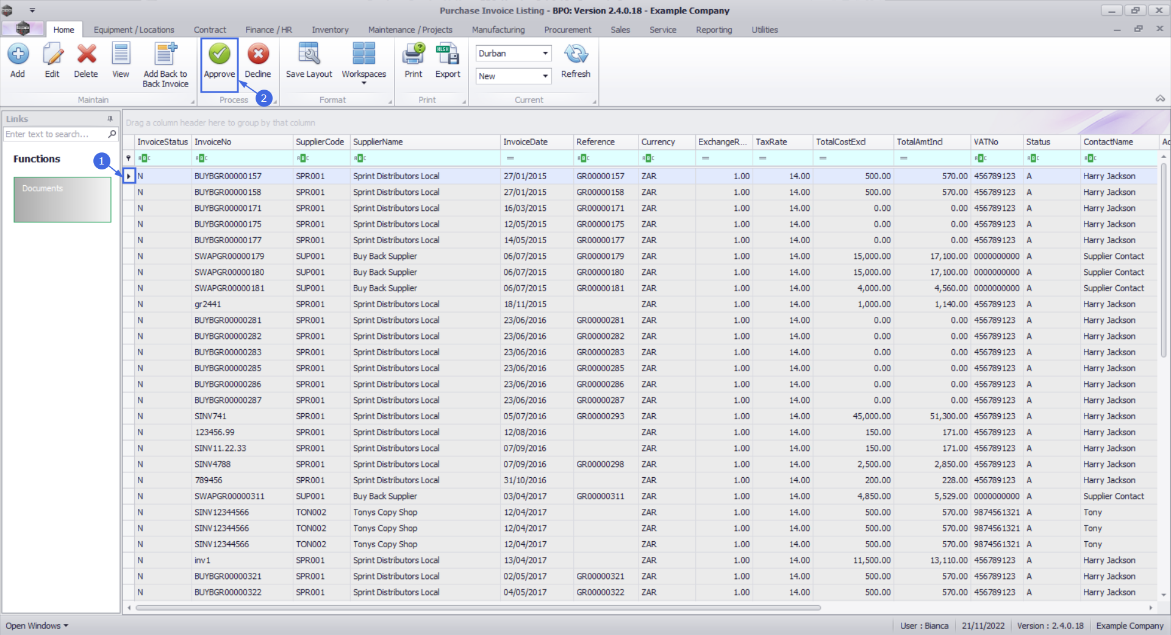The image size is (1171, 635).
Task: Open the Durban site dropdown
Action: (x=545, y=54)
